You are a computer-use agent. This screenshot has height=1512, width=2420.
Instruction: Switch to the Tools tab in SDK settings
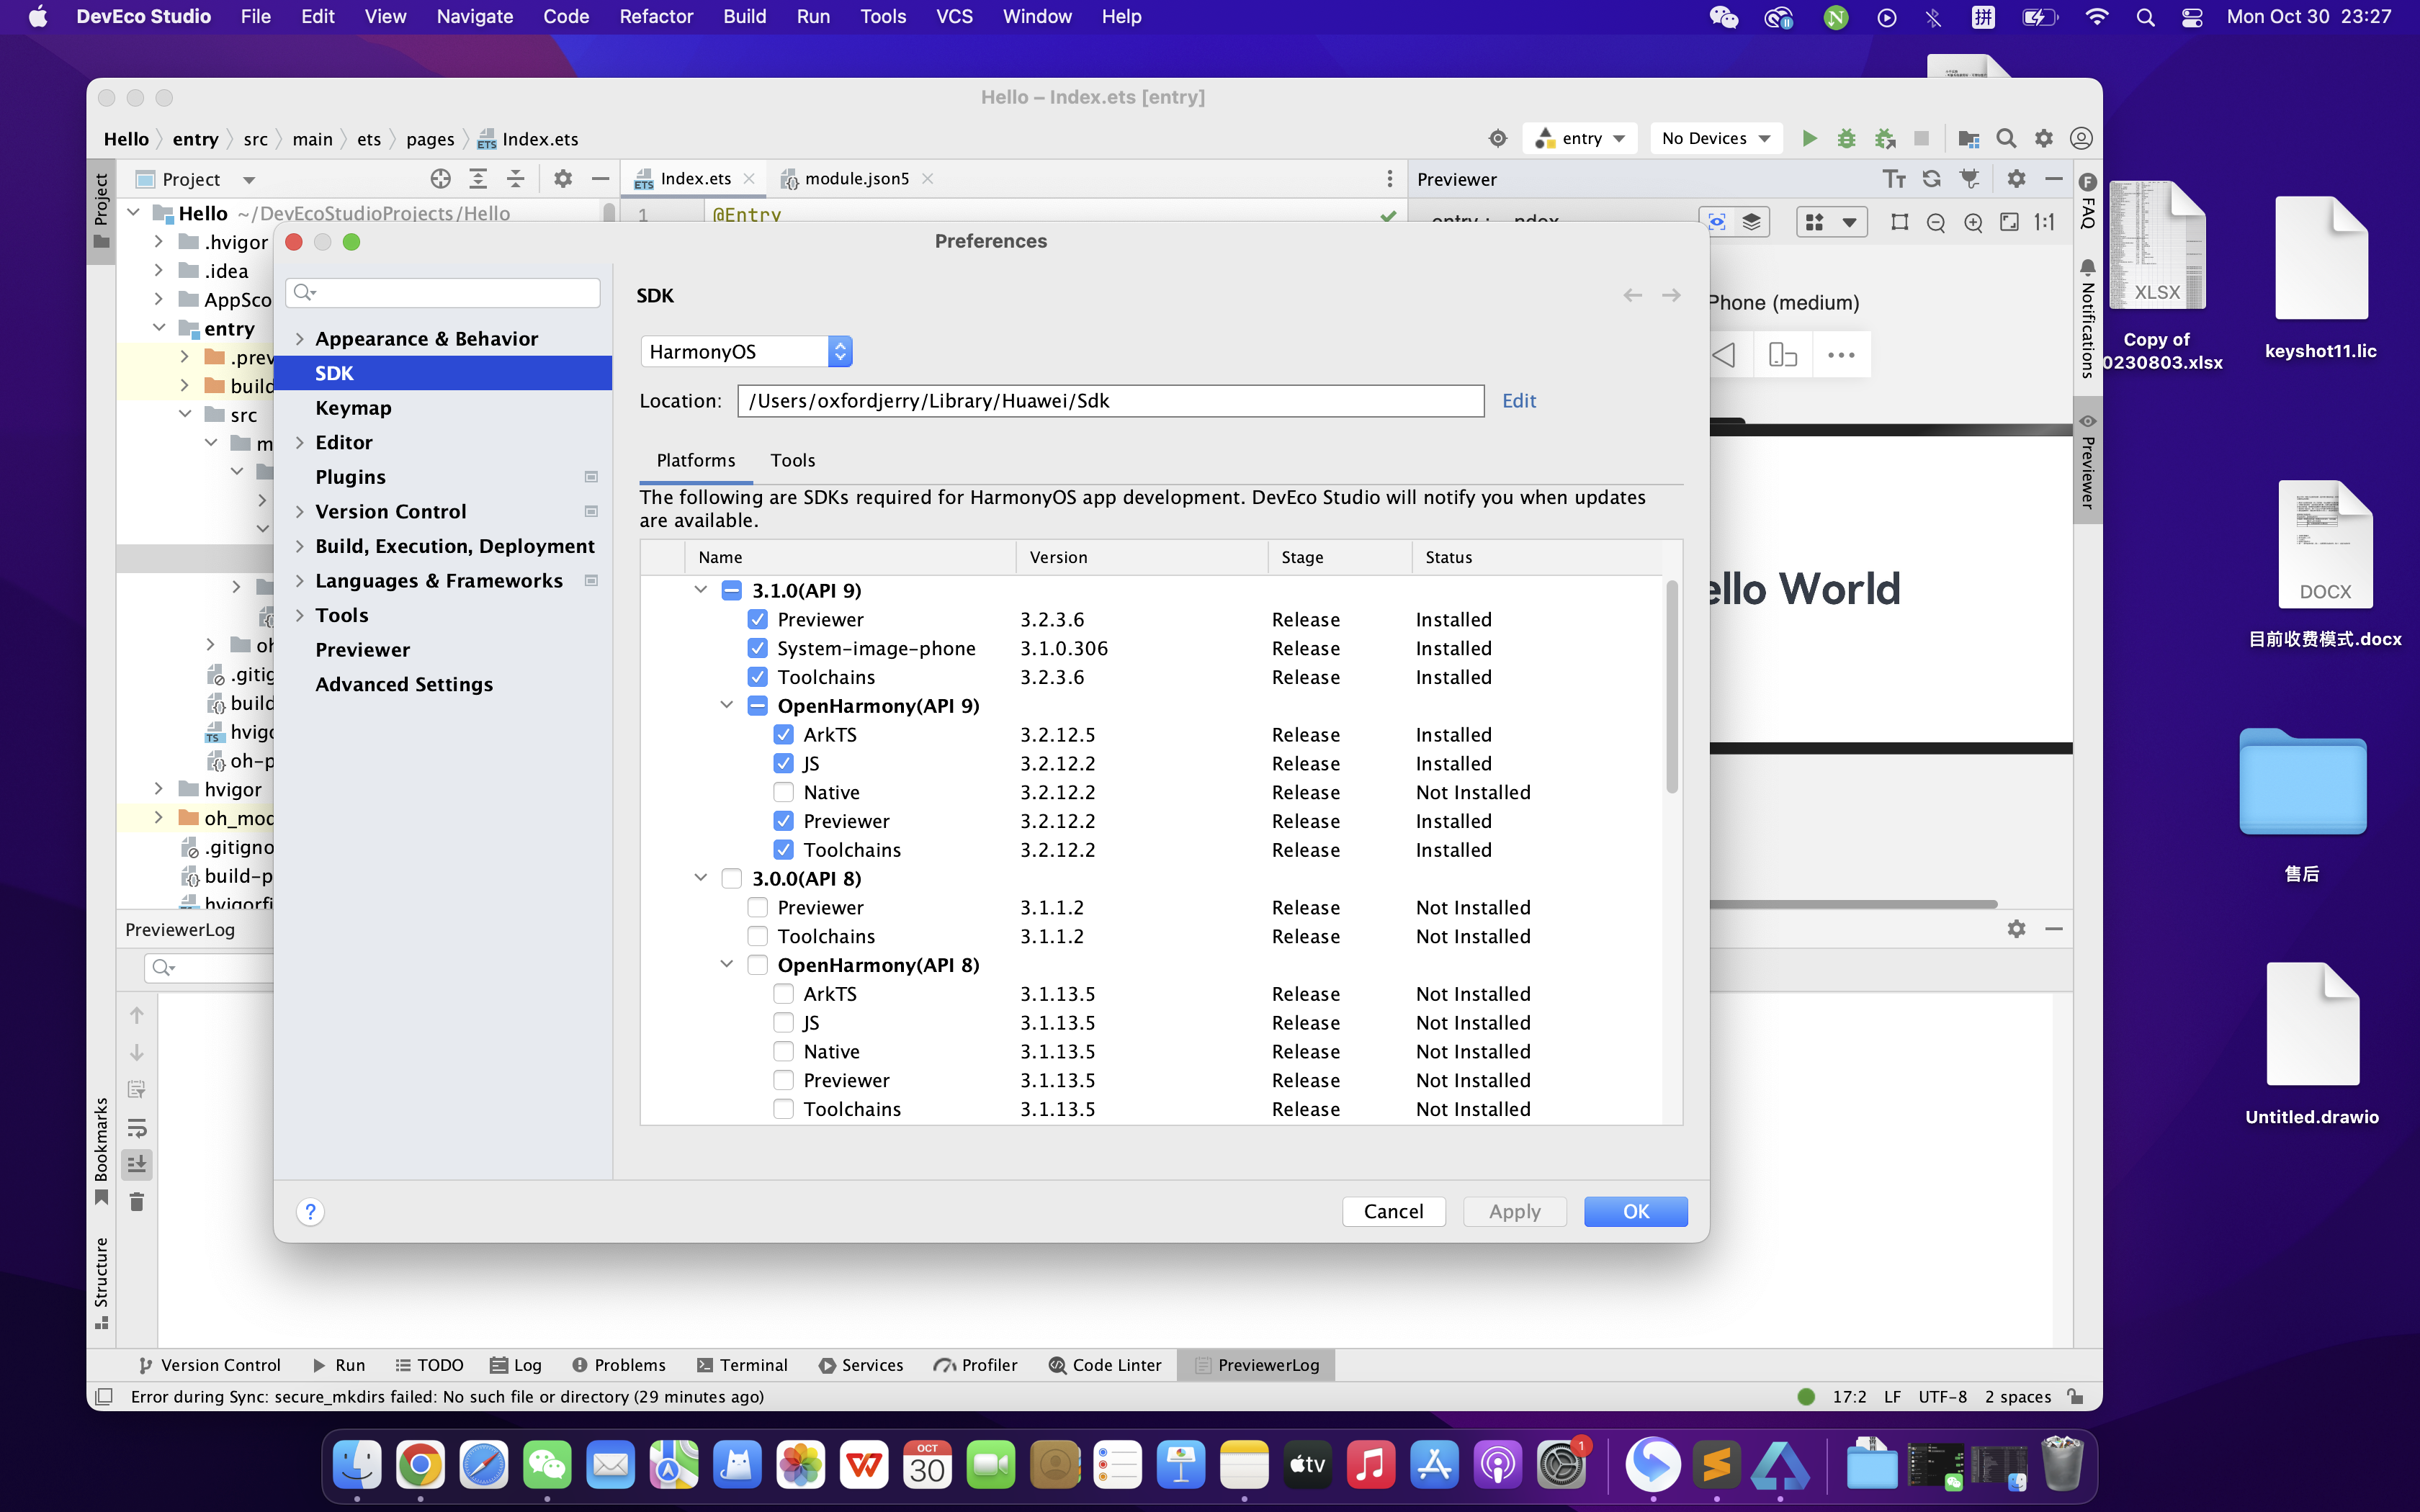click(x=792, y=460)
